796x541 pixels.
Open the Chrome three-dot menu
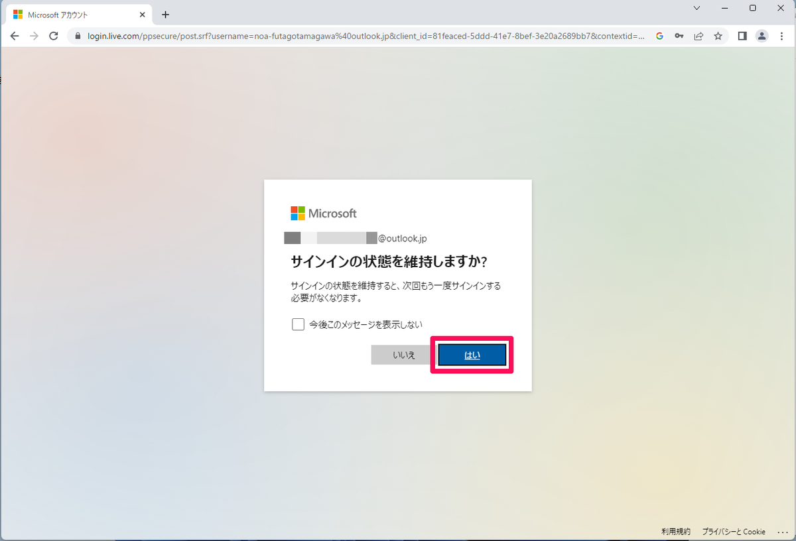(781, 36)
